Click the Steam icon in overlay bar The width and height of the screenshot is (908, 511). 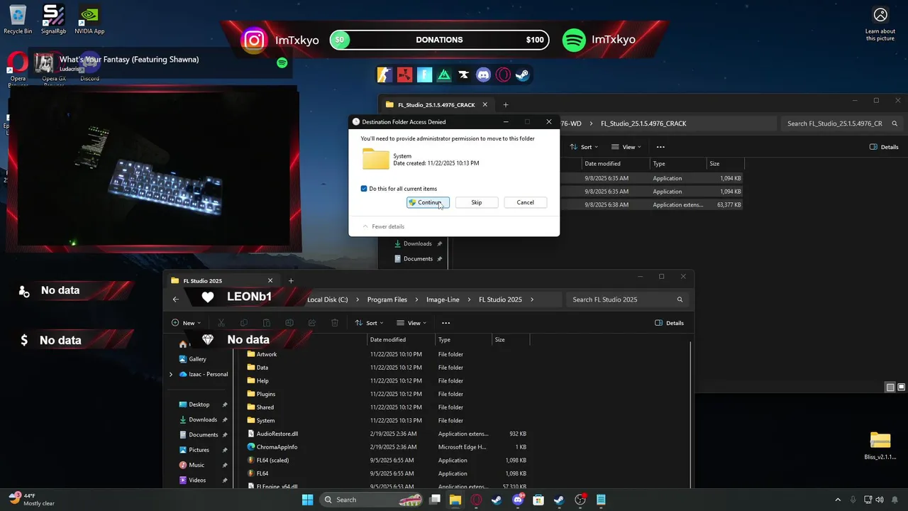click(x=522, y=75)
